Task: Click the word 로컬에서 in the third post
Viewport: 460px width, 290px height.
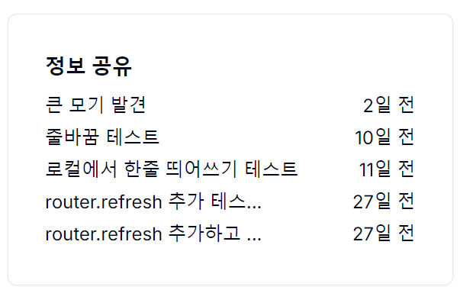Action: (x=82, y=169)
